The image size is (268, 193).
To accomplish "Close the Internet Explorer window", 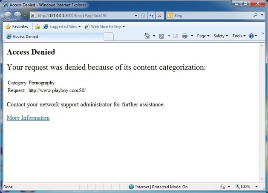I will [x=258, y=4].
